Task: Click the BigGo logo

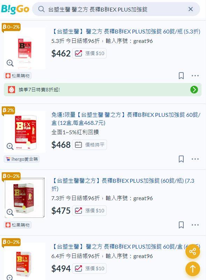Action: pos(15,9)
